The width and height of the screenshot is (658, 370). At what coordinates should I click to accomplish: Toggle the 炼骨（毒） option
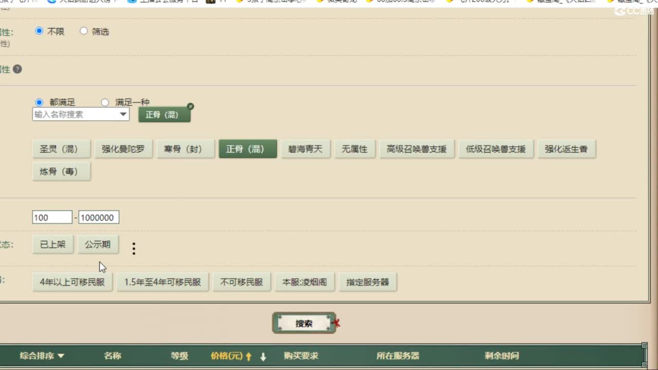(x=61, y=172)
